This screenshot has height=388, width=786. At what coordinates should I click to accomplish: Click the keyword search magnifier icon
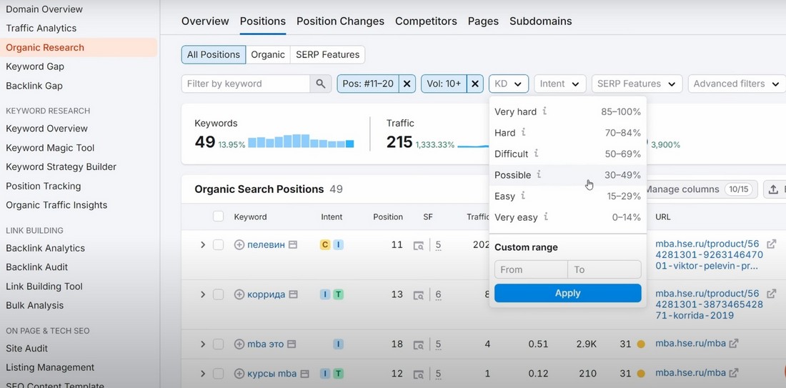click(x=321, y=84)
